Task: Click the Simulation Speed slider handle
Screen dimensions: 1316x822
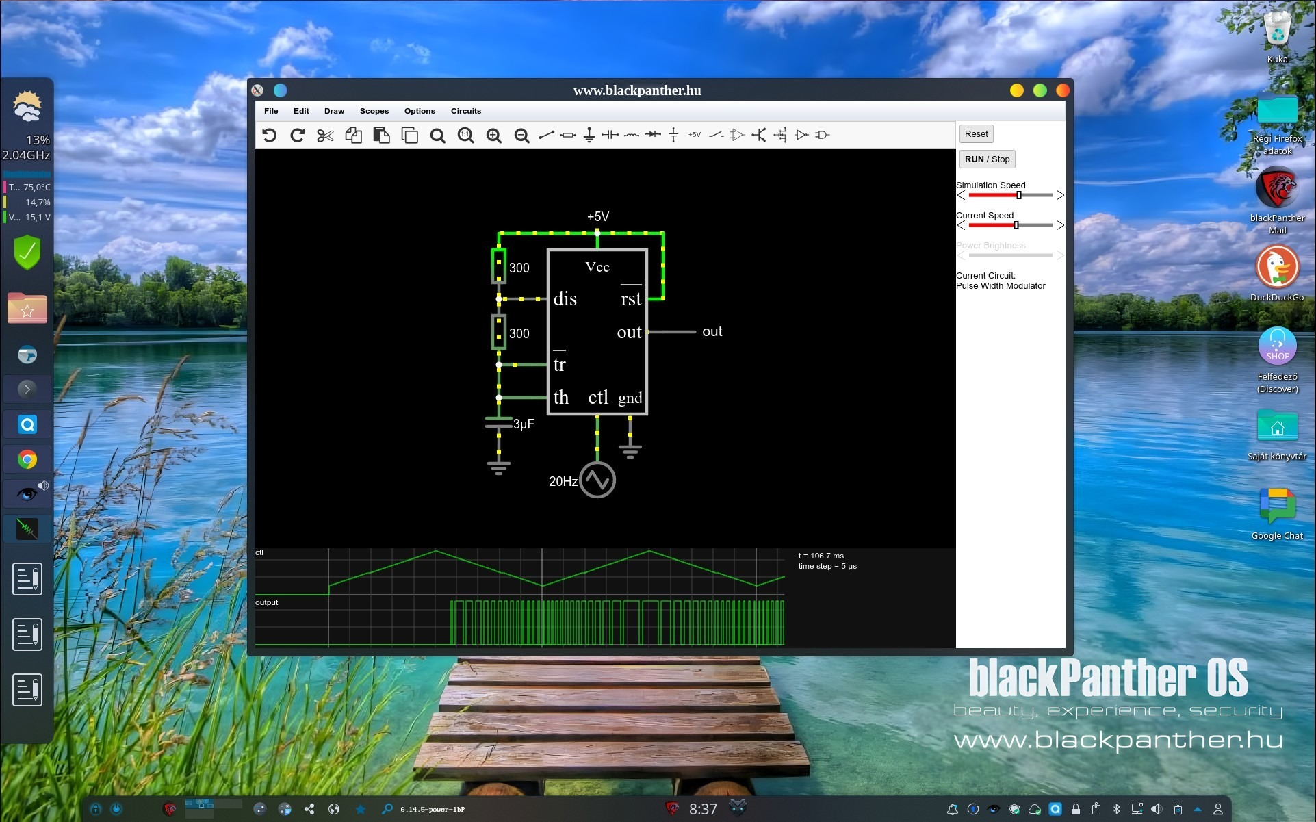Action: click(x=1019, y=196)
